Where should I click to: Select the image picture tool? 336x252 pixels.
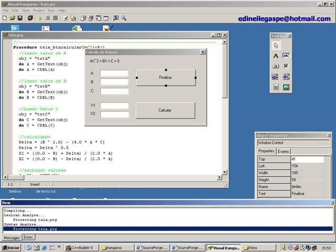[x=286, y=87]
